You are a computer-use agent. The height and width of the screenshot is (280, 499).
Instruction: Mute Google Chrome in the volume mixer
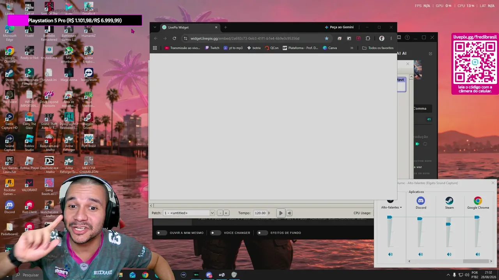point(478,254)
